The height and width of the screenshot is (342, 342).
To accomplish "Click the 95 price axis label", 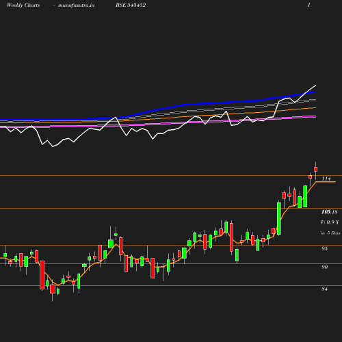I will [x=324, y=248].
